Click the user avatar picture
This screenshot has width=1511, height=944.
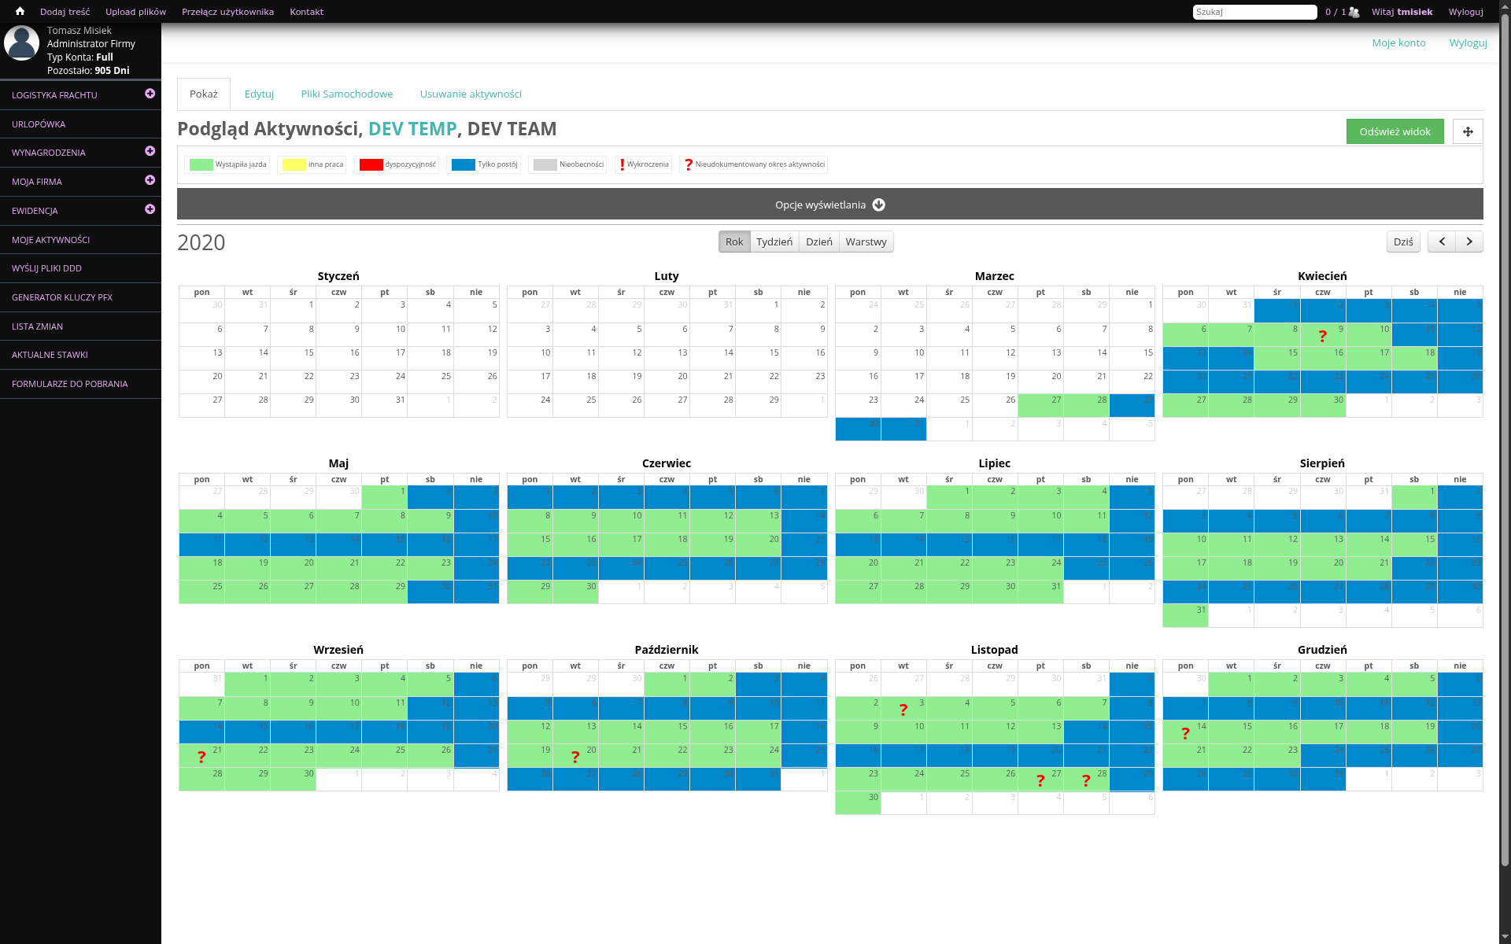click(x=22, y=43)
